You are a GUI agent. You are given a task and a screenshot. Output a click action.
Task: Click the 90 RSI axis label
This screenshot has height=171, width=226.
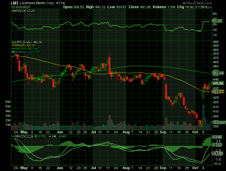click(215, 14)
